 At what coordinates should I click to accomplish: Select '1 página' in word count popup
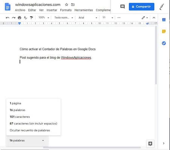point(15,103)
